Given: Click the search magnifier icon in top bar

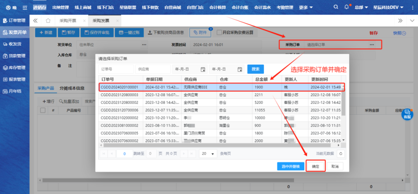Looking at the screenshot, I should click(336, 7).
